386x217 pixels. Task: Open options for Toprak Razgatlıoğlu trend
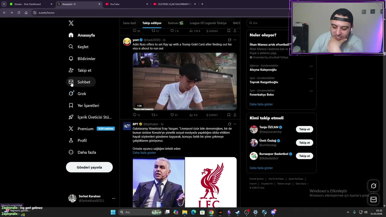pos(311,79)
